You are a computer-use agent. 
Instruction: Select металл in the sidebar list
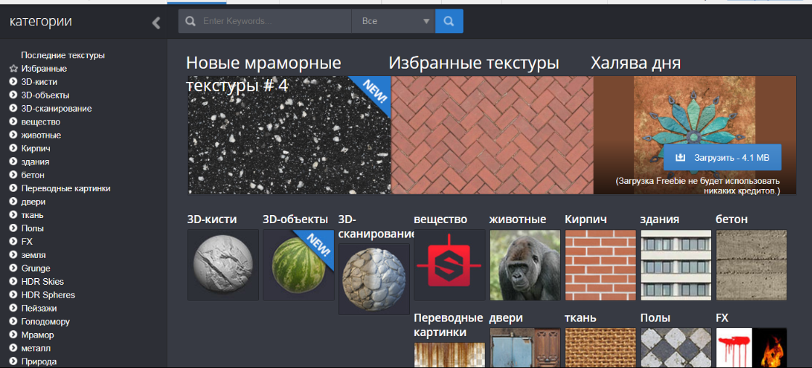click(x=36, y=348)
